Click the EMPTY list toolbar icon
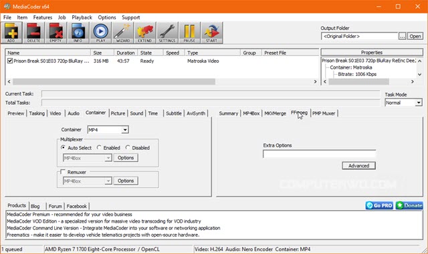Screen dimensions: 428x254 click(x=56, y=33)
